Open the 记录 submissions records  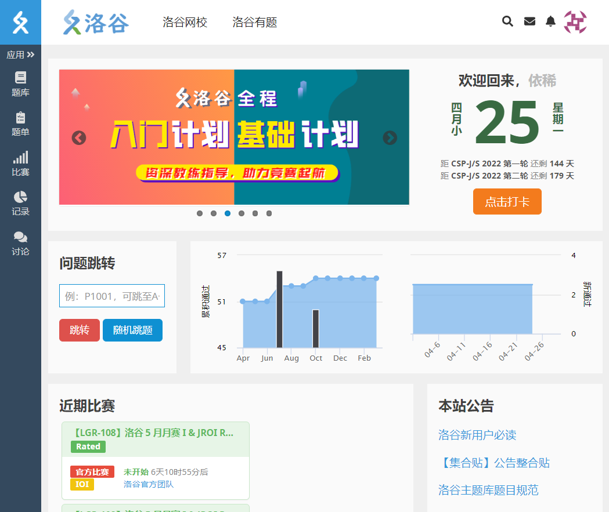tap(20, 204)
